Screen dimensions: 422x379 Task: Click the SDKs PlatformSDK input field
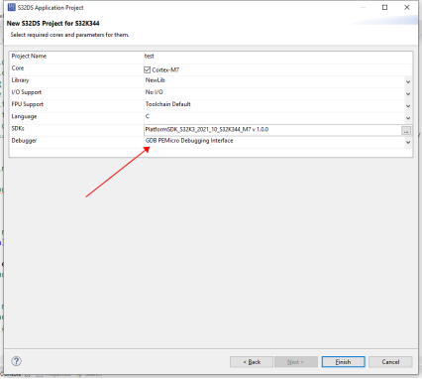tap(272, 130)
